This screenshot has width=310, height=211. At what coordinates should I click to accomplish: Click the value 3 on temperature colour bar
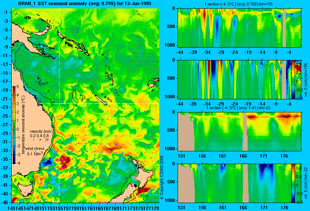click(18, 104)
